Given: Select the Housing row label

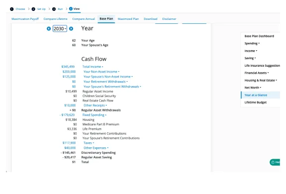Looking at the screenshot, I should (x=88, y=120).
